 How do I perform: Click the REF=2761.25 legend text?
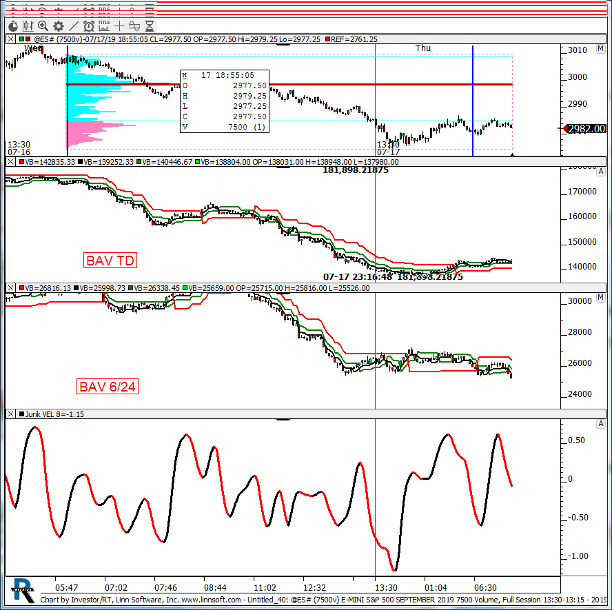(354, 39)
